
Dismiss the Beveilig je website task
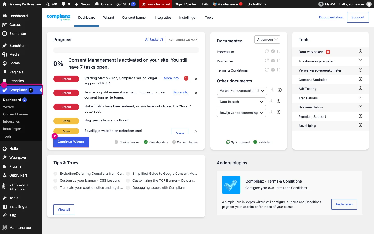[196, 131]
